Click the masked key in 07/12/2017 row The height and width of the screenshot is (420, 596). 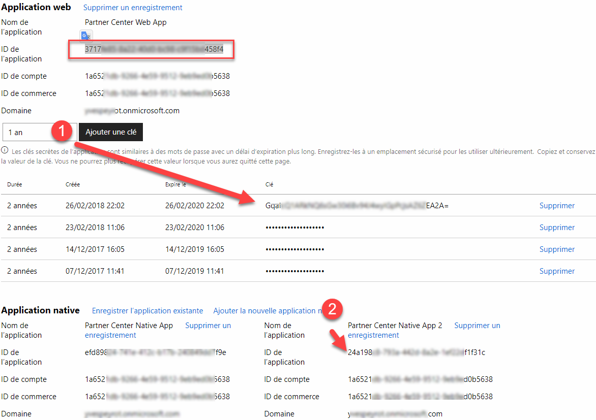pyautogui.click(x=294, y=271)
